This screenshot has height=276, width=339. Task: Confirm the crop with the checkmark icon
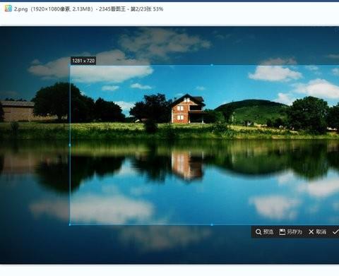pos(335,232)
